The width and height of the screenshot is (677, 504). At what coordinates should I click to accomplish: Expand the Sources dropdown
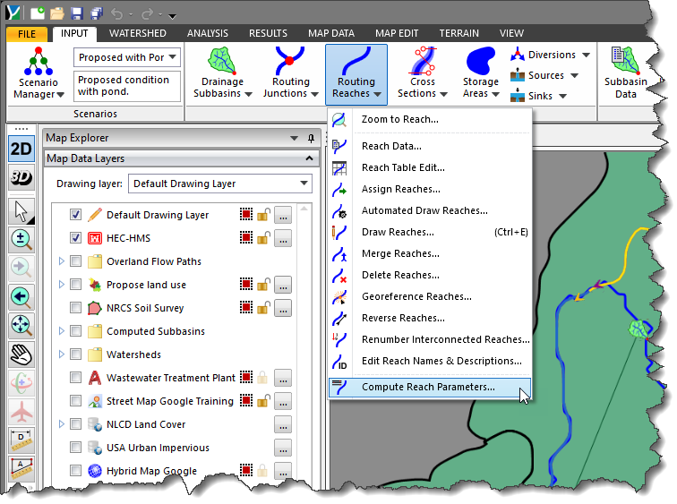tap(574, 75)
